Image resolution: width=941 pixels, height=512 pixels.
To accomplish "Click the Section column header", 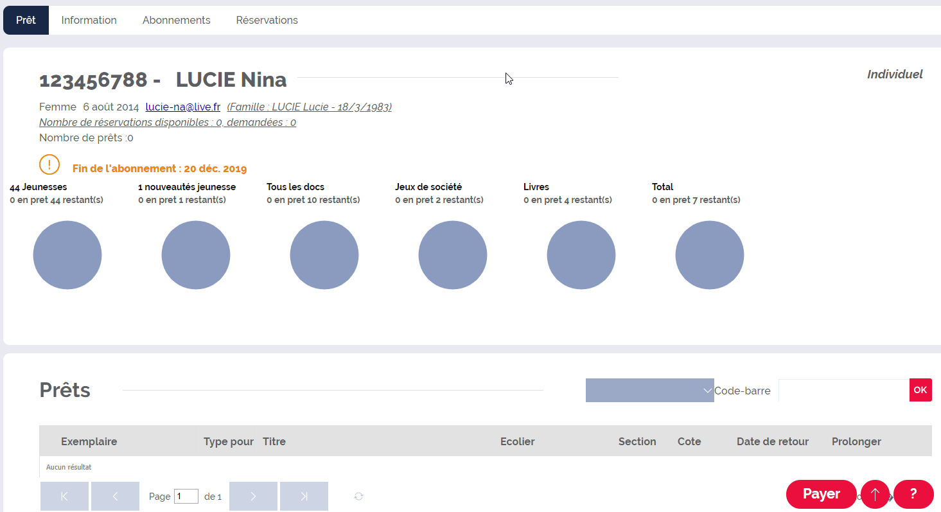I will (x=637, y=441).
